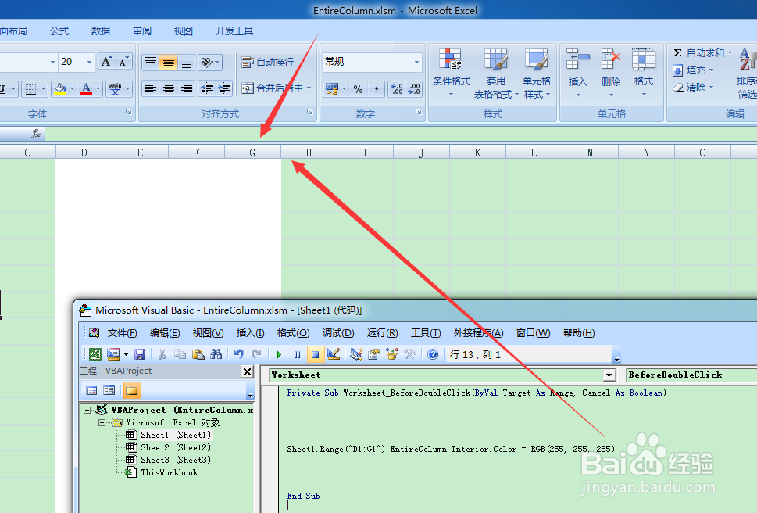
Task: Toggle Folders view in project panel
Action: click(131, 389)
